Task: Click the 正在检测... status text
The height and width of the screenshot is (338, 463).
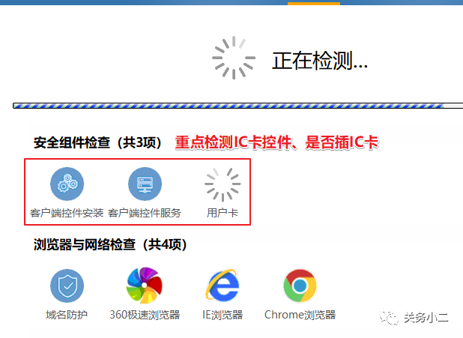Action: 320,61
